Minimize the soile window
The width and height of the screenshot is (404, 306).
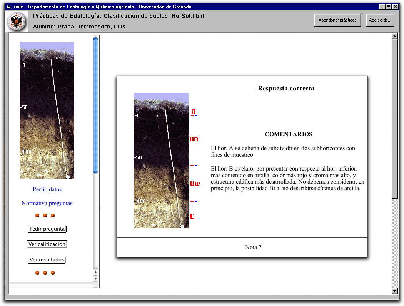click(x=382, y=7)
